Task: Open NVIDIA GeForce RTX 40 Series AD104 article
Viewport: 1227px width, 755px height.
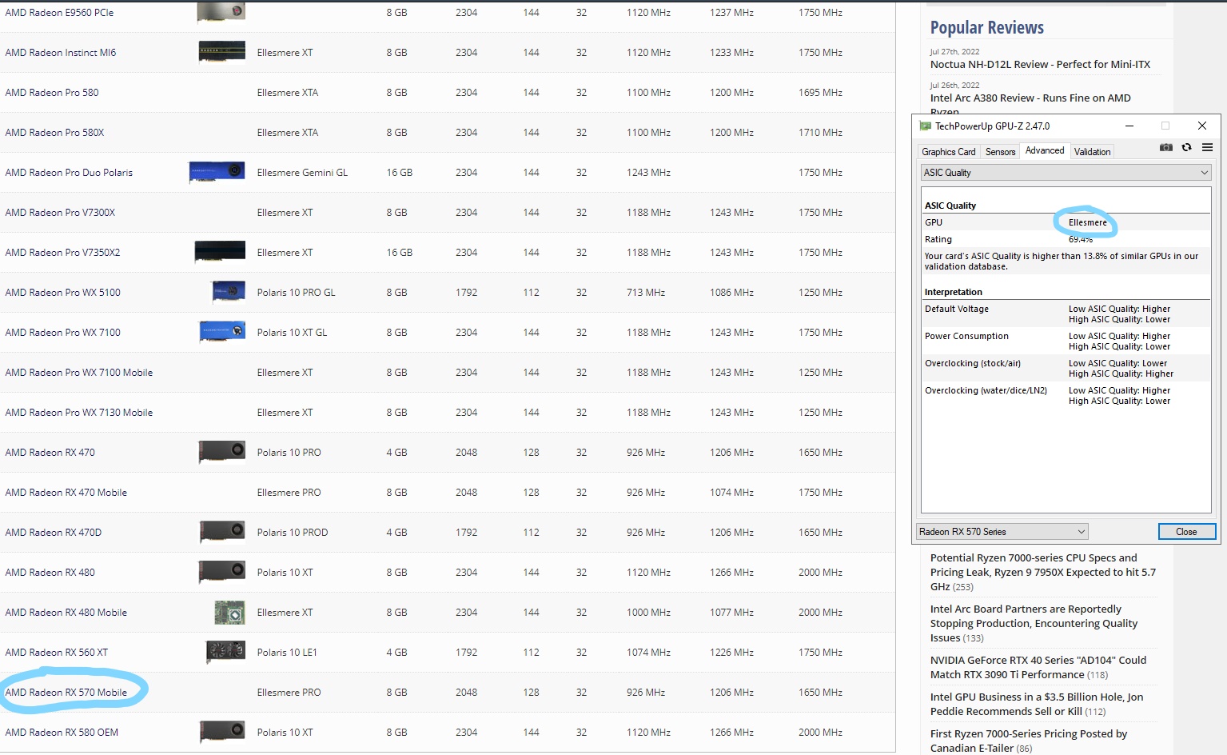Action: click(1038, 667)
